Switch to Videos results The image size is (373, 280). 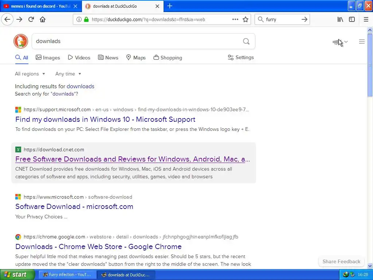[x=79, y=58]
